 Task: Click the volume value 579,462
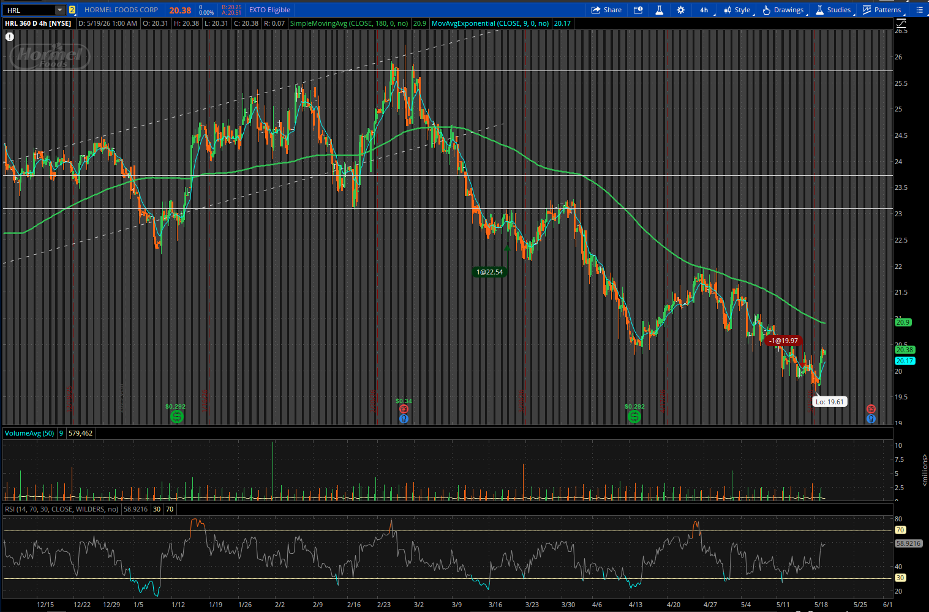[x=81, y=433]
